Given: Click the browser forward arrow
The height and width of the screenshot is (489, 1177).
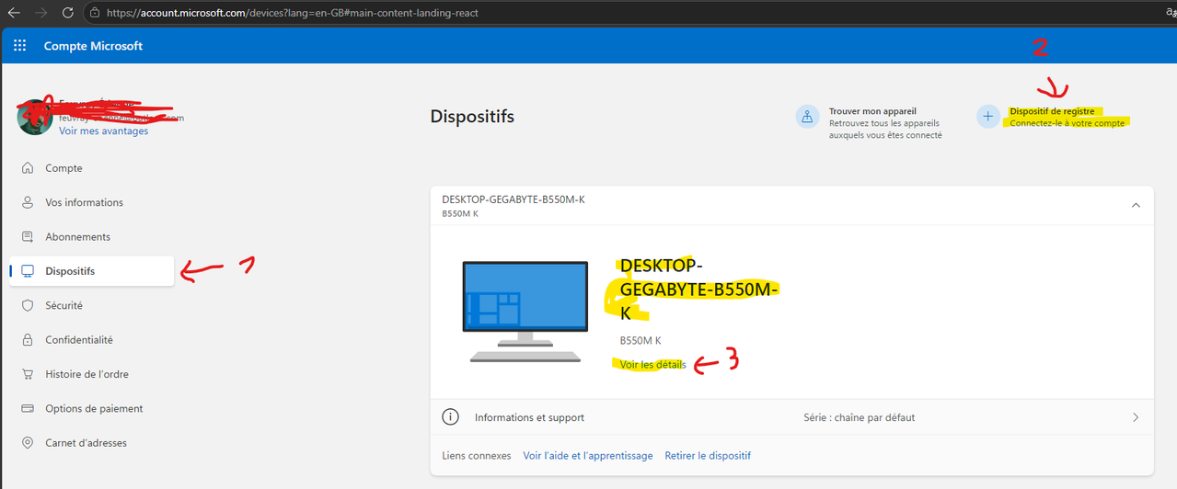Looking at the screenshot, I should tap(40, 13).
